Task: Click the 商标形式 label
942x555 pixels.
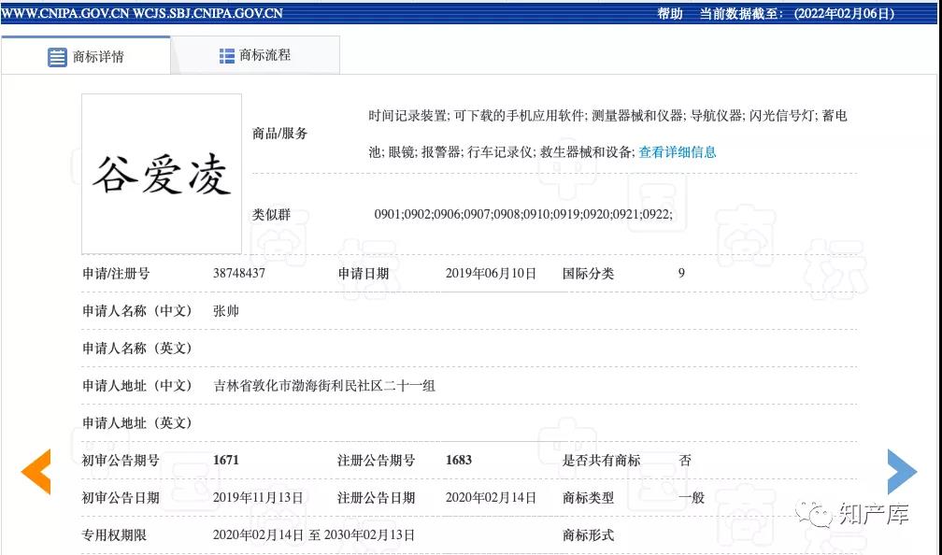Action: [x=588, y=534]
